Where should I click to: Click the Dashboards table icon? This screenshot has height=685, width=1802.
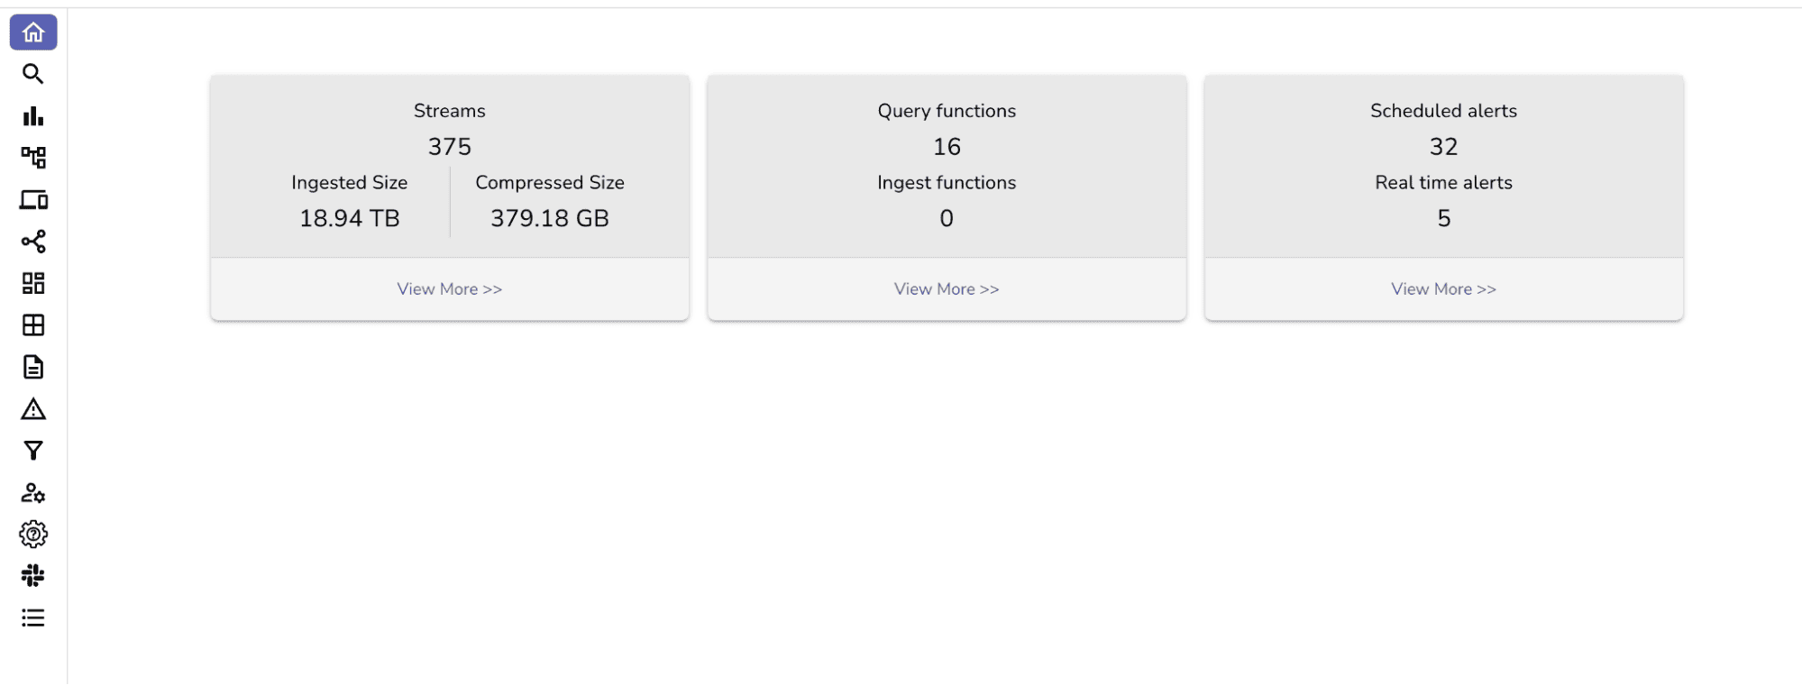[x=33, y=325]
